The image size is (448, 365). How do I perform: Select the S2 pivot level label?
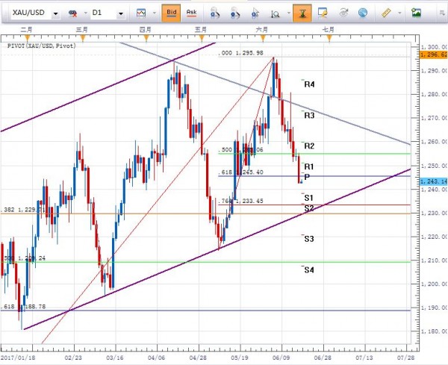[309, 208]
